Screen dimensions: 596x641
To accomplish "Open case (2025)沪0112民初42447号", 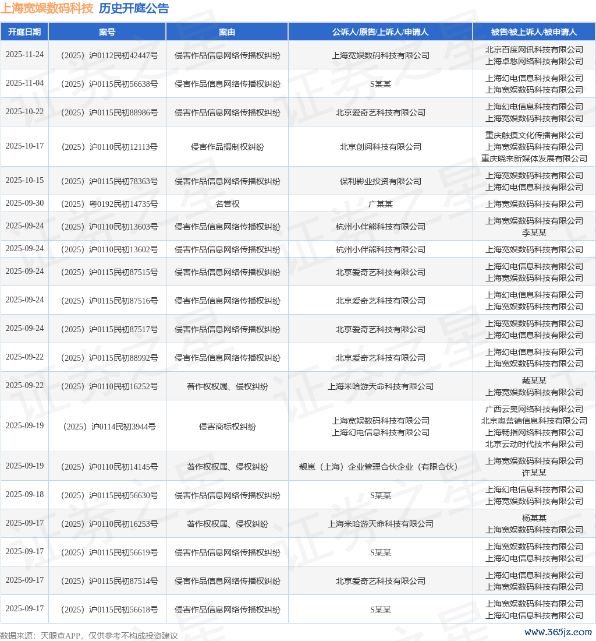I will click(107, 55).
